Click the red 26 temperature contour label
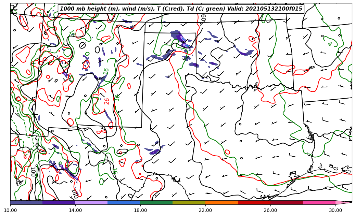355x216 pixels. (x=106, y=101)
